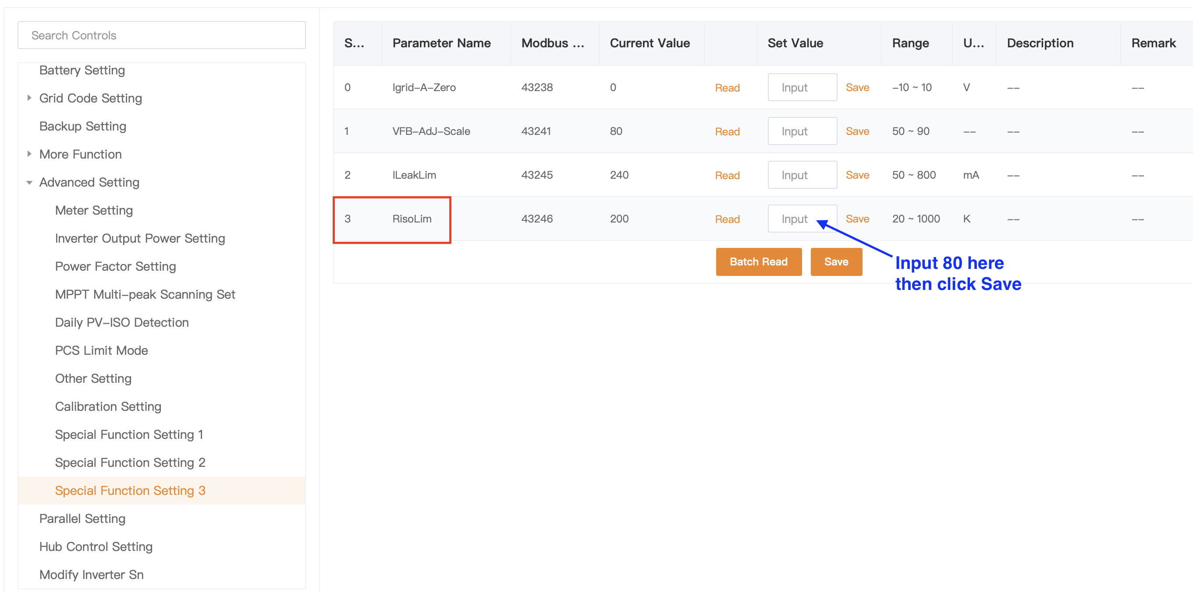Click Read link for RisoLim row
This screenshot has width=1193, height=593.
pyautogui.click(x=727, y=219)
